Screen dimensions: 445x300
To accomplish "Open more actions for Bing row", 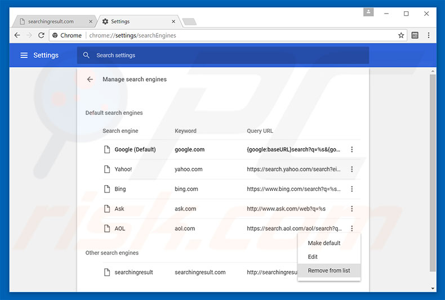I will [x=351, y=189].
